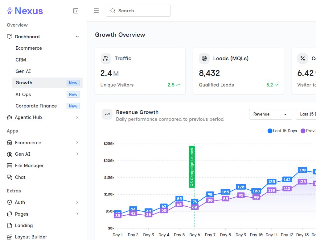
Task: Select the Growth dashboard item
Action: click(48, 83)
